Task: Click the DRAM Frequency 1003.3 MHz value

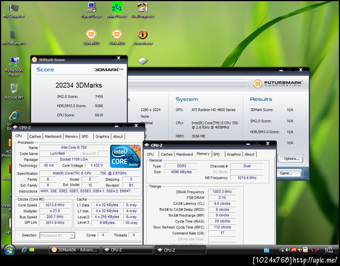Action: tap(222, 192)
